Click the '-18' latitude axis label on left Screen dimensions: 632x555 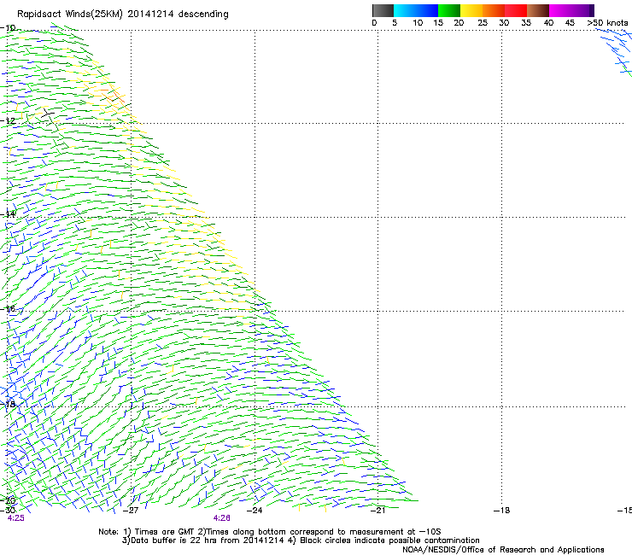8,404
